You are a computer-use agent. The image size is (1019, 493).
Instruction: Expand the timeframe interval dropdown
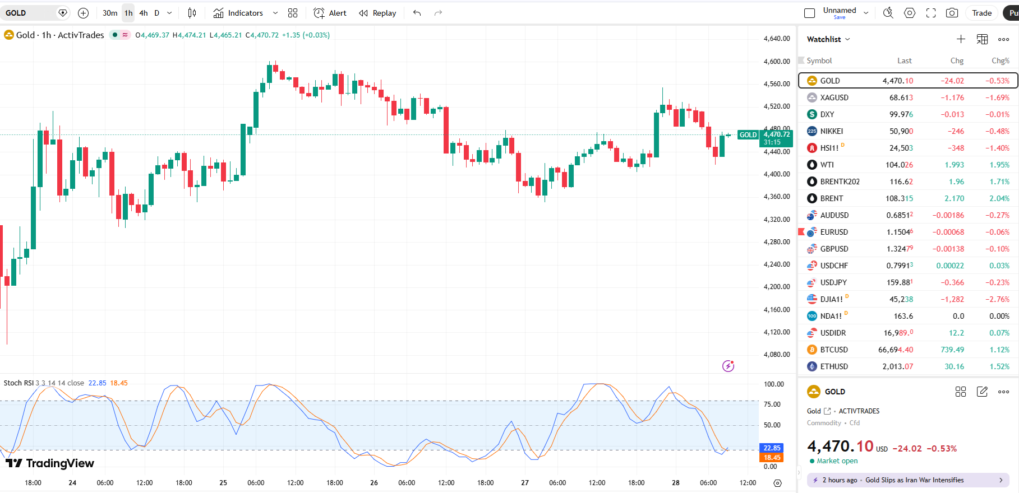(169, 13)
